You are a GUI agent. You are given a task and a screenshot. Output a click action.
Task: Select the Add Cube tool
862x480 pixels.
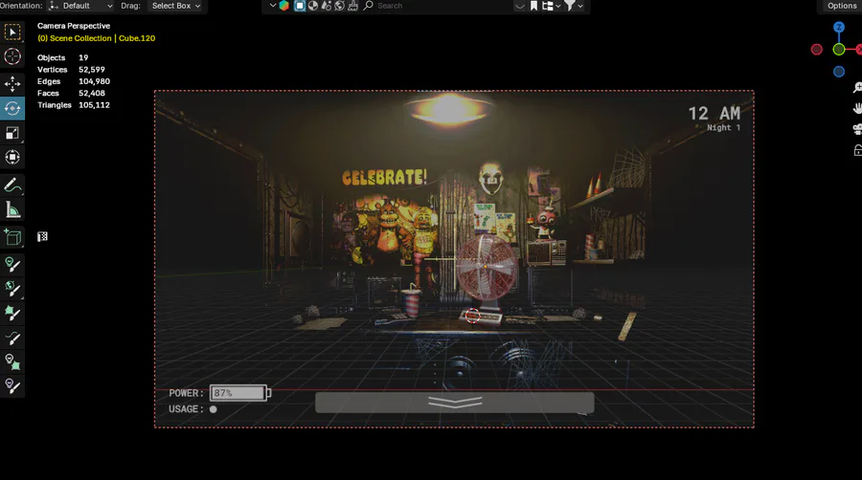pos(12,237)
